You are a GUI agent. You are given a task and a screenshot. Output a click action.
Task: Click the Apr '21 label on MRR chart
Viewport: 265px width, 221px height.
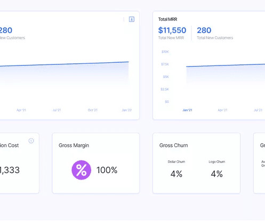222,110
